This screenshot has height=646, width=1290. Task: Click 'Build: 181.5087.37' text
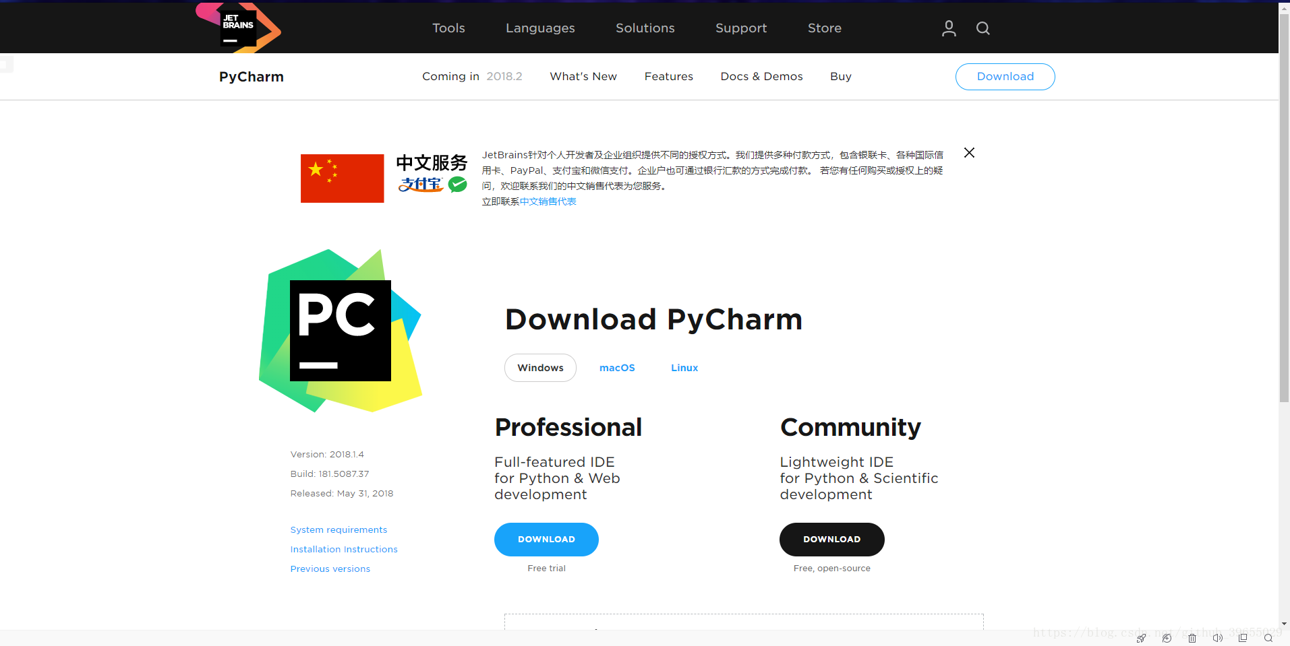click(330, 474)
